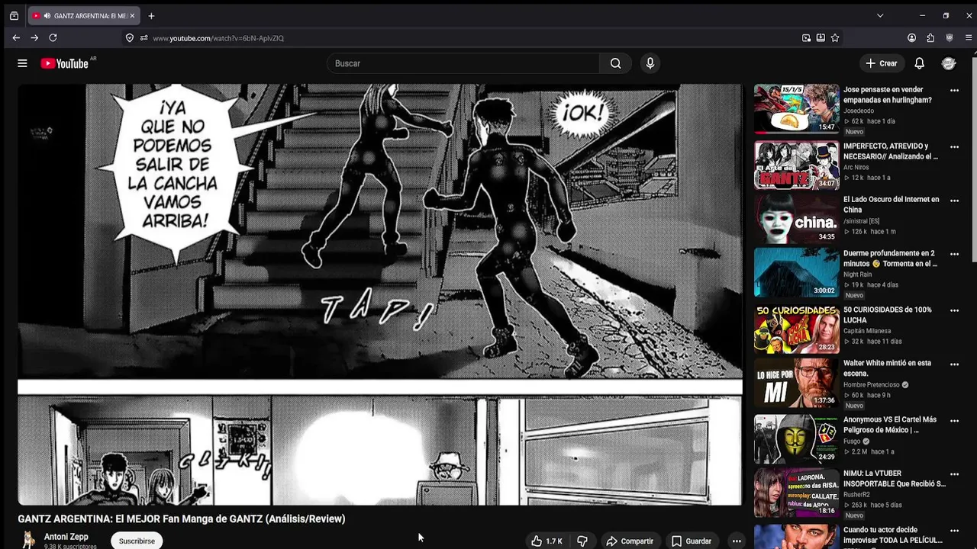
Task: Open the account avatar menu
Action: pos(949,63)
